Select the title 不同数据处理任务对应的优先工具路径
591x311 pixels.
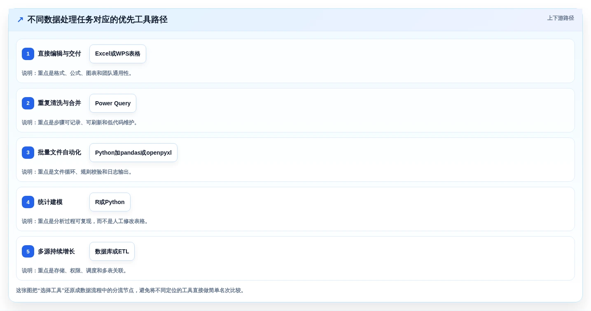[97, 20]
